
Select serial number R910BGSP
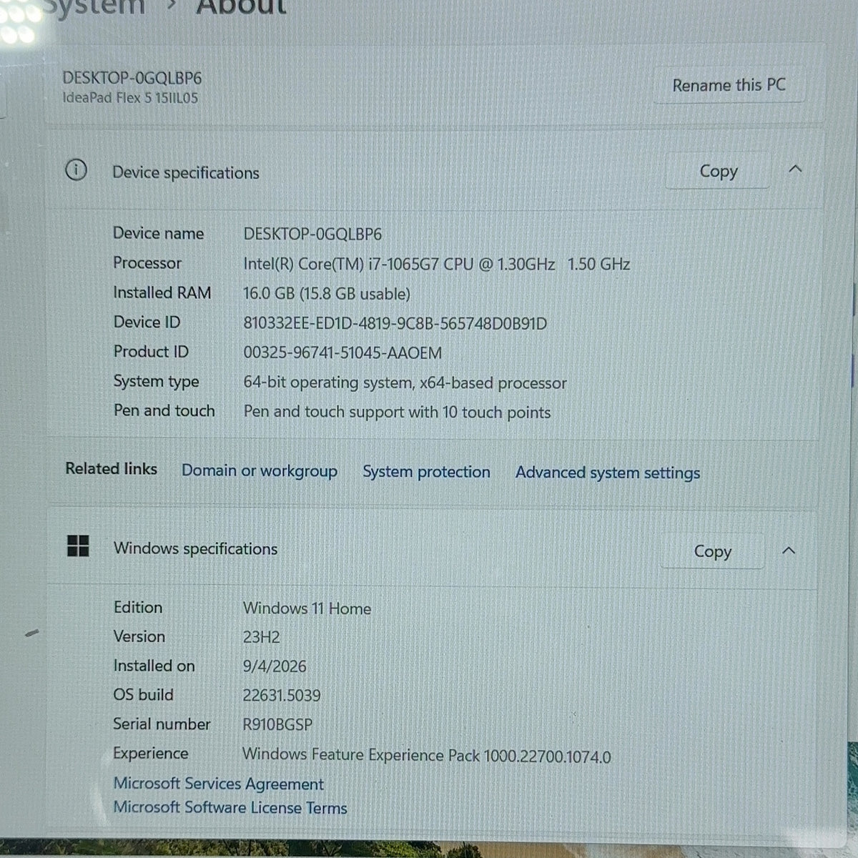[277, 724]
